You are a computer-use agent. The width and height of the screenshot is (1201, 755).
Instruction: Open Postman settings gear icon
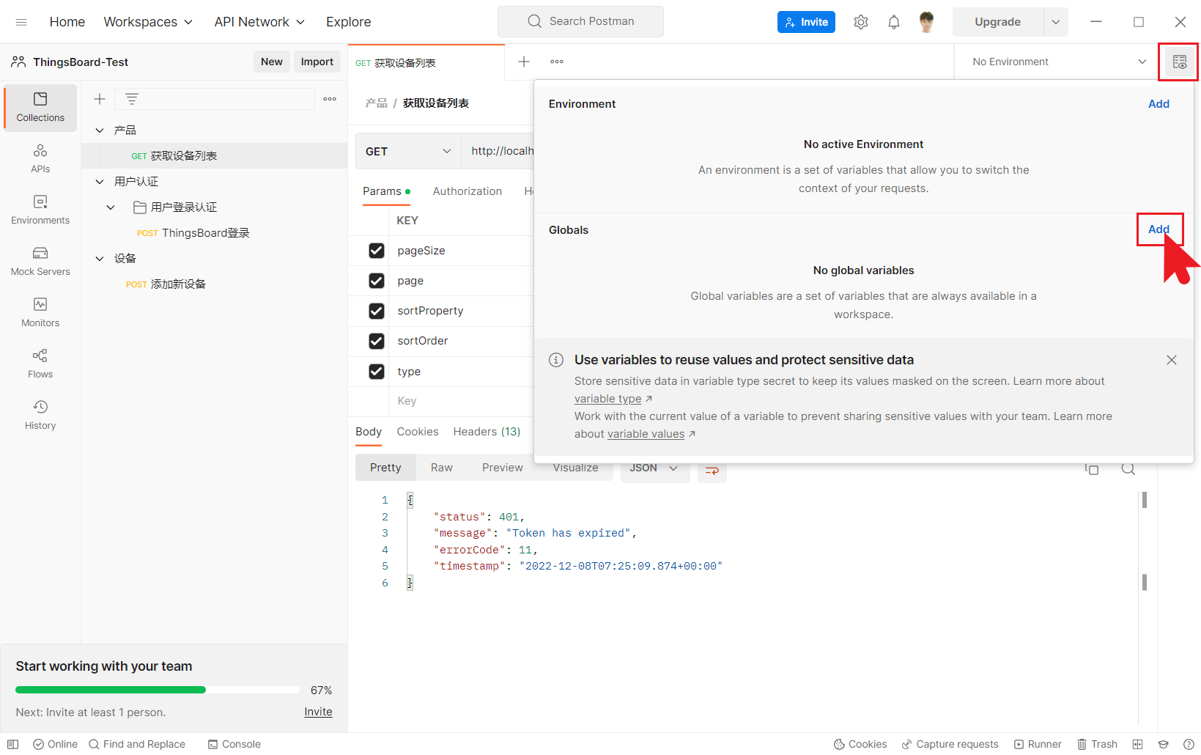[861, 22]
